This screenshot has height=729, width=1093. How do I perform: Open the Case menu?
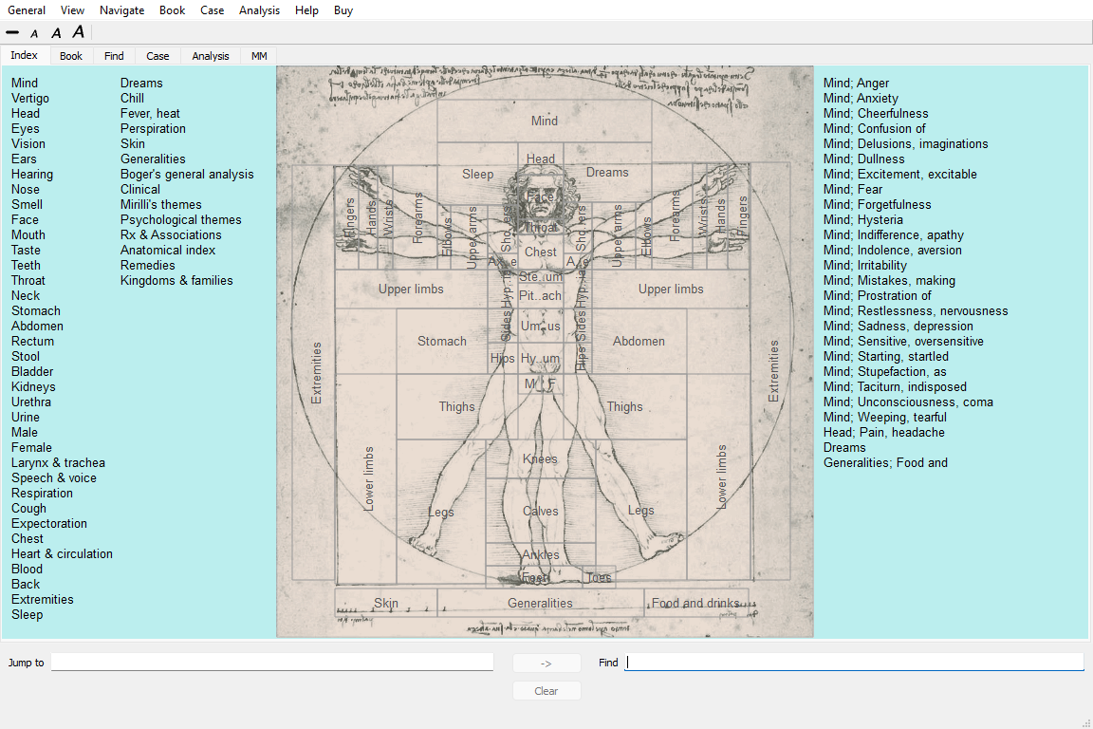point(212,10)
